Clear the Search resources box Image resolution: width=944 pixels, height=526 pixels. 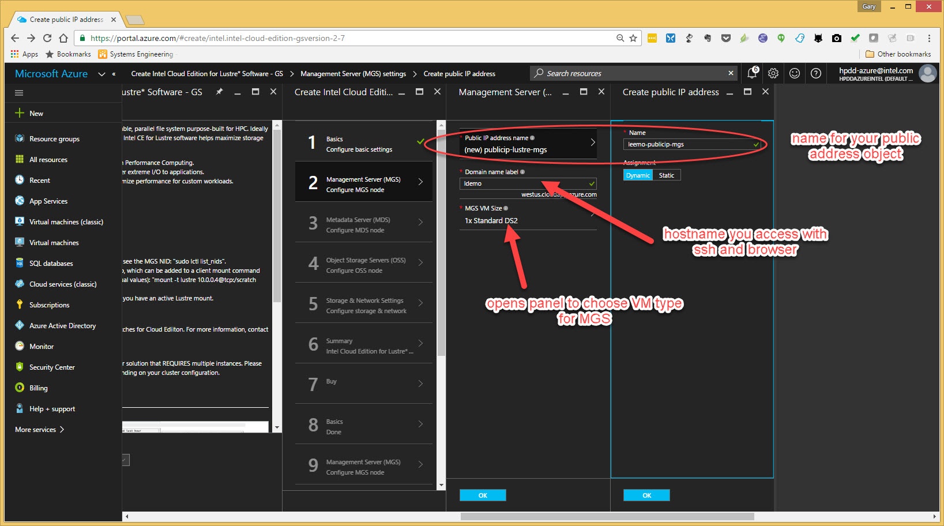click(731, 73)
